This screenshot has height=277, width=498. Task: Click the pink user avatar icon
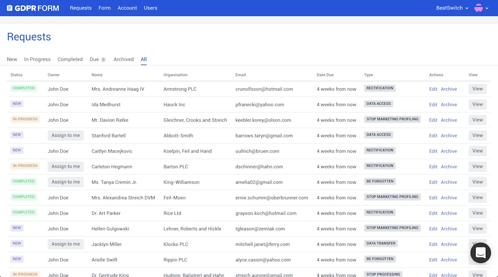pos(479,8)
